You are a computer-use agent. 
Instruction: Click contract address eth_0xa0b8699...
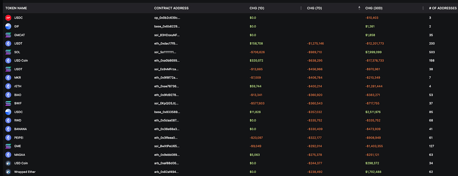coord(167,60)
